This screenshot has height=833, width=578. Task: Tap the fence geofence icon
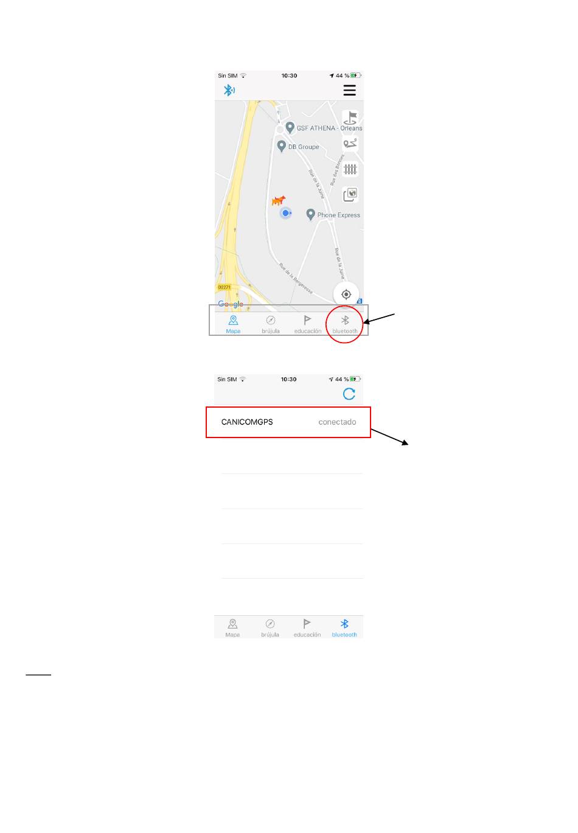pyautogui.click(x=350, y=169)
